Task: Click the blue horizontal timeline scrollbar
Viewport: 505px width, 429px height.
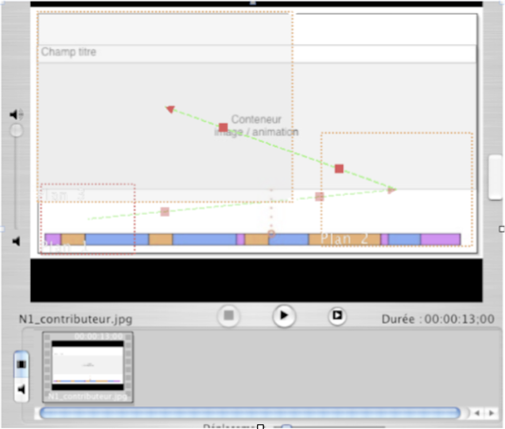Action: click(250, 413)
